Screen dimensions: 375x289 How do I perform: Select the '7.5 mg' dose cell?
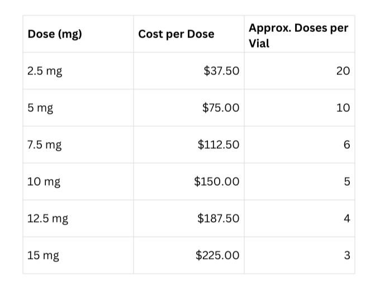pyautogui.click(x=78, y=144)
